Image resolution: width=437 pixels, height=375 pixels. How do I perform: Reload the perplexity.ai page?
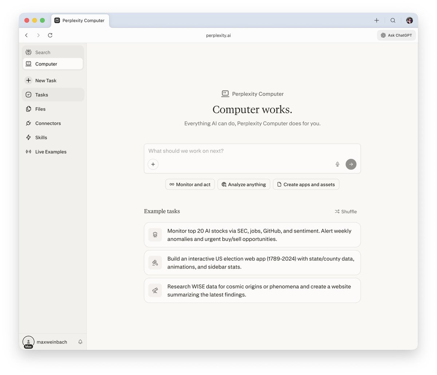point(50,35)
